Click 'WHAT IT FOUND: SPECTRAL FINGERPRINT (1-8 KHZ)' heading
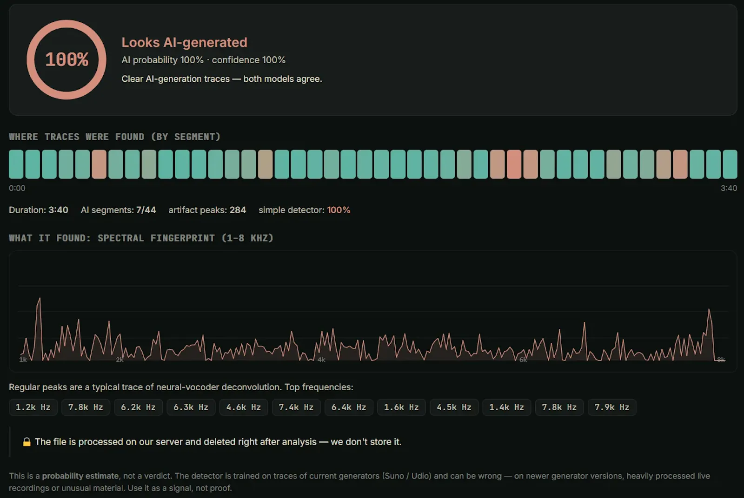Image resolution: width=744 pixels, height=498 pixels. click(x=141, y=238)
